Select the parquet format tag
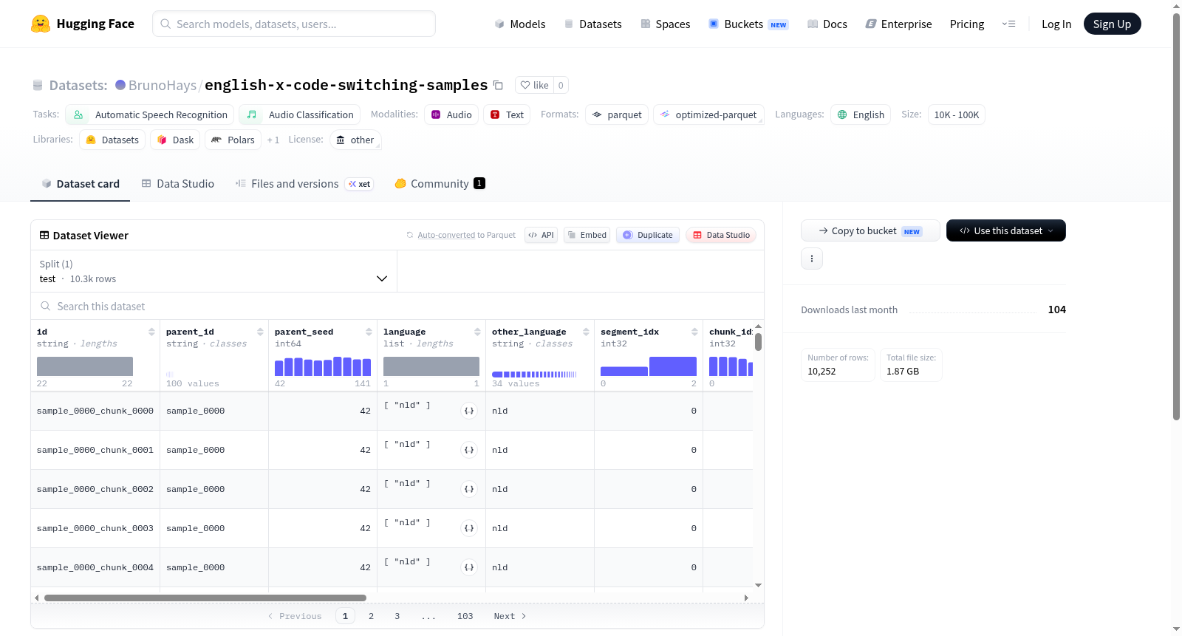Image resolution: width=1182 pixels, height=636 pixels. [617, 114]
